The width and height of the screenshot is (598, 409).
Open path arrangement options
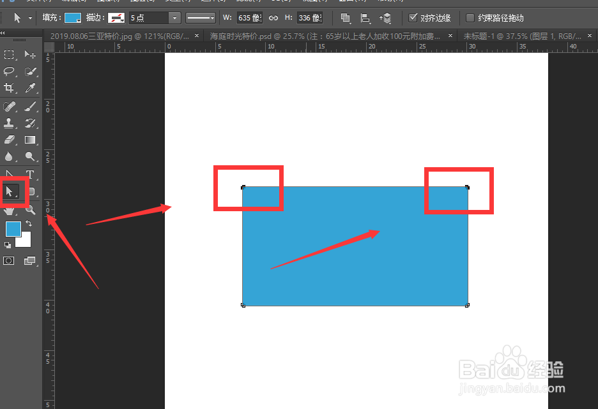click(386, 18)
